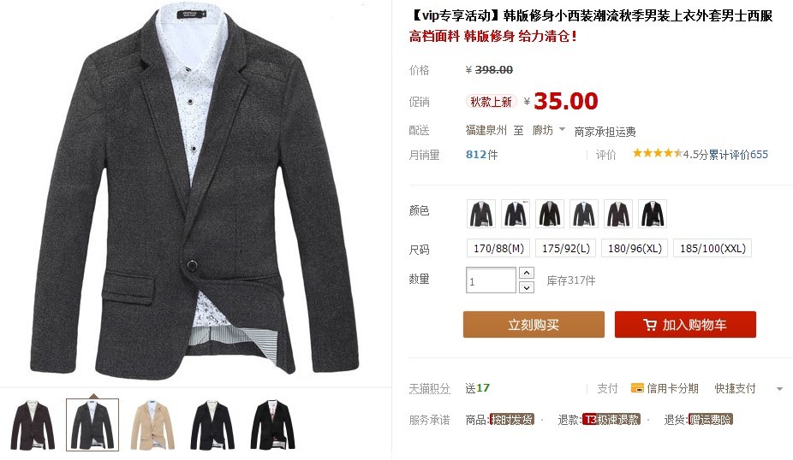
Task: Select size 175/92(L)
Action: click(x=566, y=249)
